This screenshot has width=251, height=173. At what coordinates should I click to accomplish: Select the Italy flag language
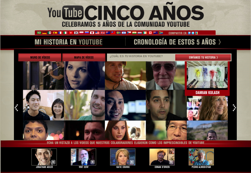point(65,33)
